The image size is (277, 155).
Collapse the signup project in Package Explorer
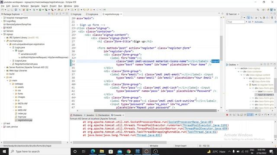[x=2, y=34]
